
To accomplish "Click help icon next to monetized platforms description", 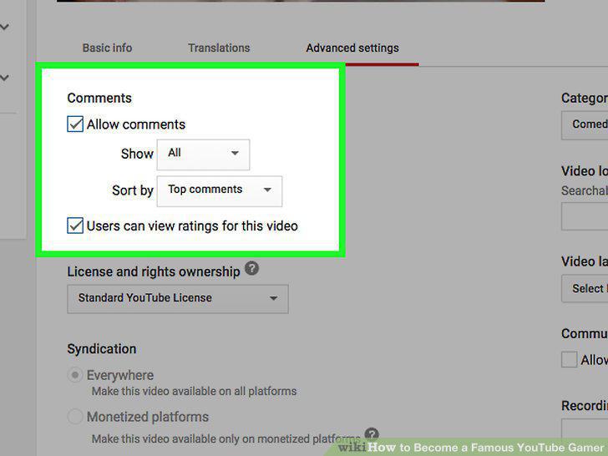I will (372, 434).
